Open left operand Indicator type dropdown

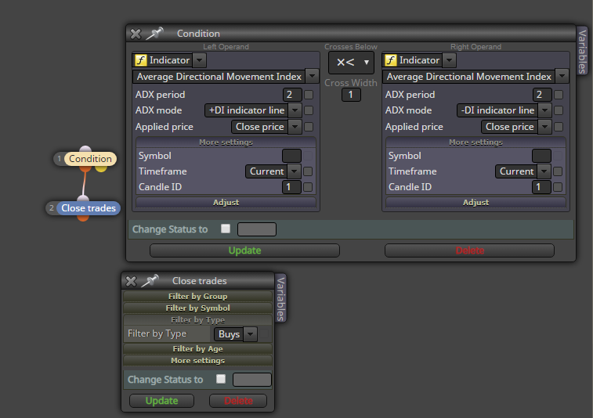tap(199, 60)
